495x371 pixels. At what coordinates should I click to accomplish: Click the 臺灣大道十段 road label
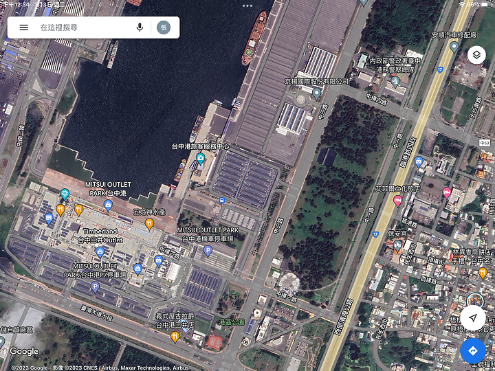(97, 313)
